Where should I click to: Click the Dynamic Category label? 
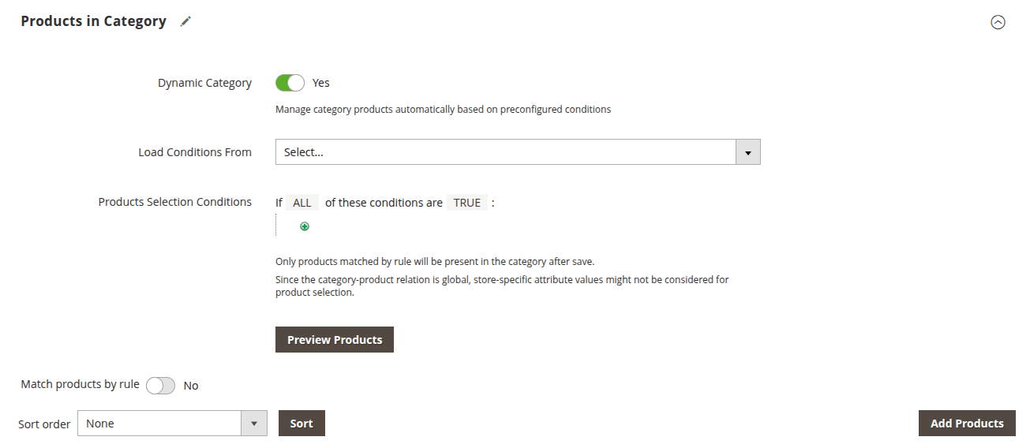(x=204, y=83)
